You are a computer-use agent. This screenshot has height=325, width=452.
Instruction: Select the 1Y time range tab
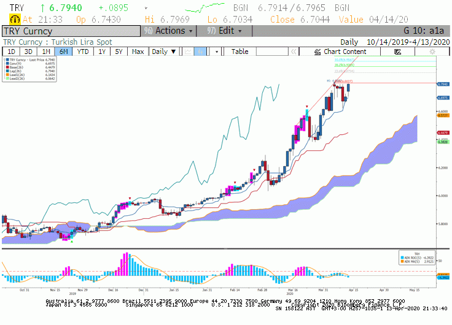102,52
